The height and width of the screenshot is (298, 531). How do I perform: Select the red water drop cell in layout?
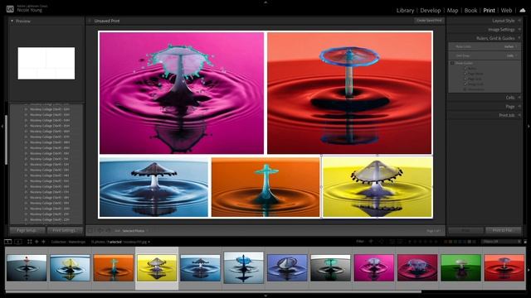(x=349, y=93)
